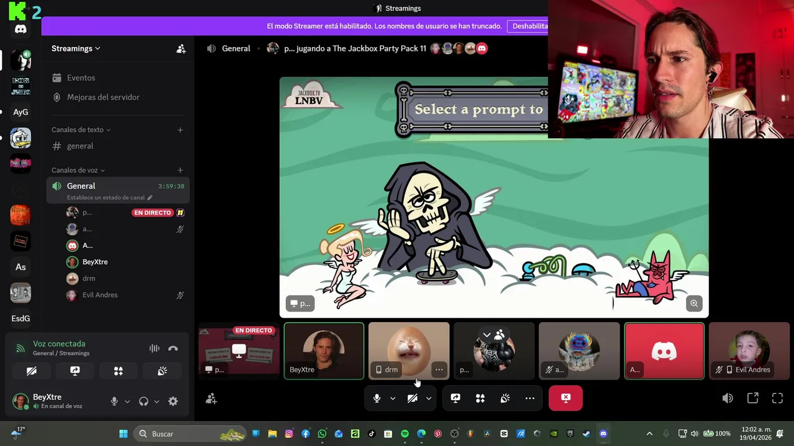Select BeyXtre video tile
The image size is (794, 446).
324,351
